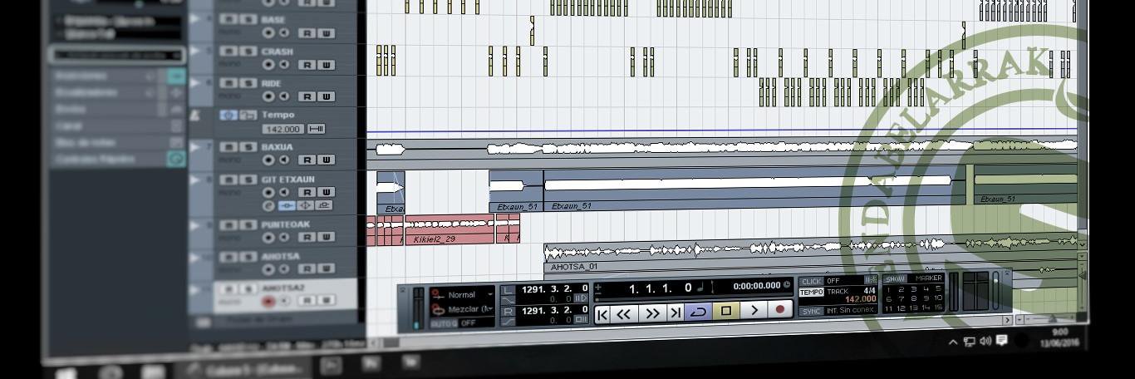
Task: Toggle monitor on the AHOTSA track
Action: [x=284, y=269]
